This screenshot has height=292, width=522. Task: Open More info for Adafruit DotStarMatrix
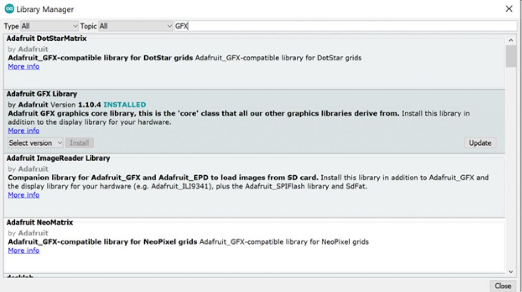pos(23,67)
